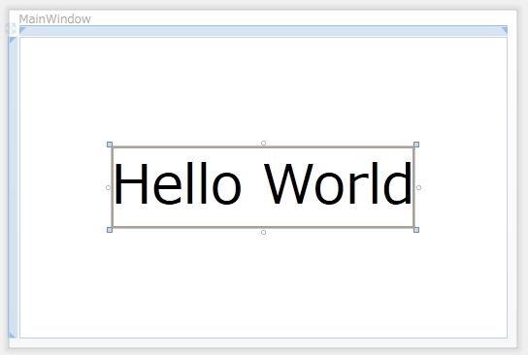Toggle the top margin anchor circle above Hello World
The image size is (528, 355).
(x=263, y=143)
